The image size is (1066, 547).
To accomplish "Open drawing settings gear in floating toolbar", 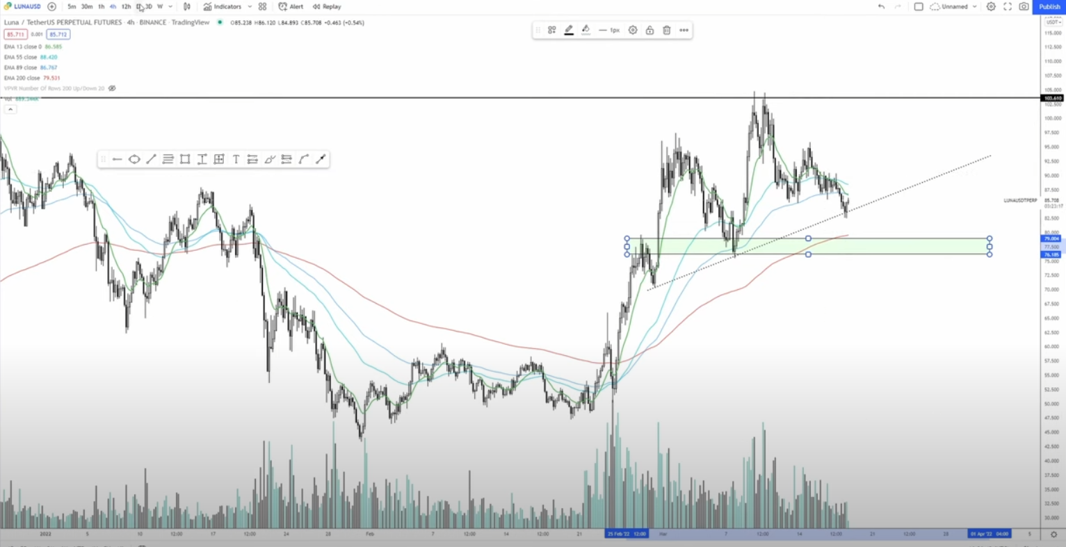I will point(633,30).
